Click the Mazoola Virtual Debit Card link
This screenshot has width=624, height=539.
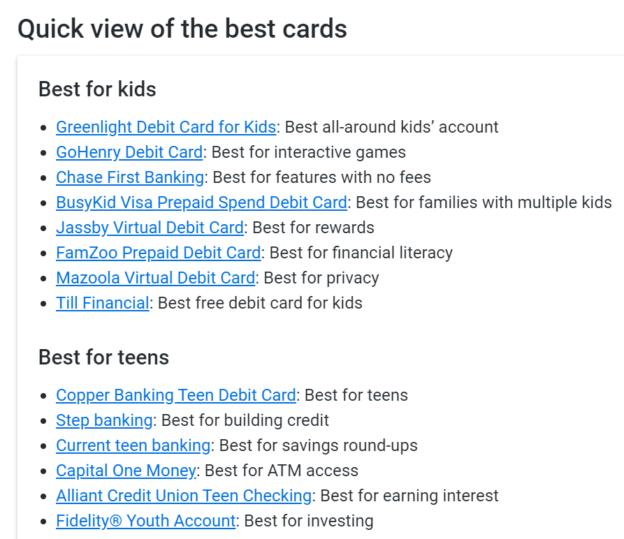point(156,278)
